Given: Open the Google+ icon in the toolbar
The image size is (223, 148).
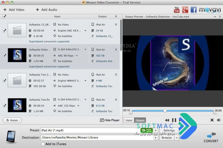Looking at the screenshot, I should pyautogui.click(x=185, y=10).
